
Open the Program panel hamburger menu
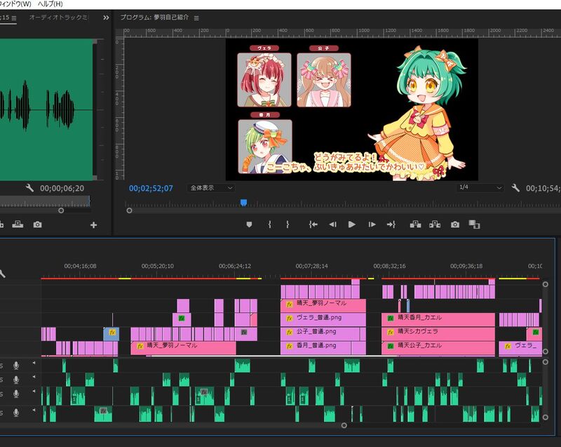point(196,18)
